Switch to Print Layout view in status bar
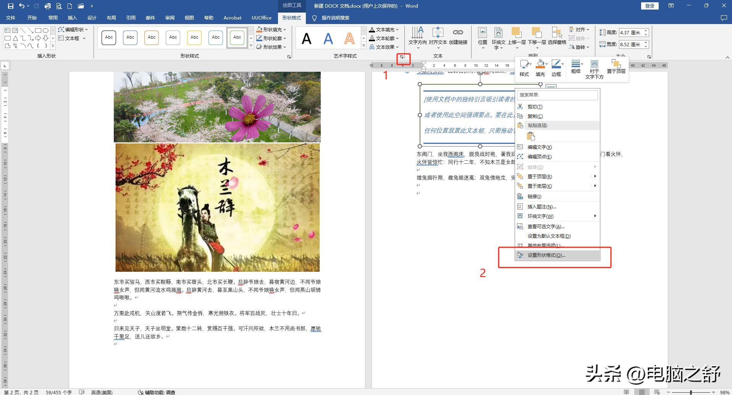This screenshot has height=395, width=732. 642,392
